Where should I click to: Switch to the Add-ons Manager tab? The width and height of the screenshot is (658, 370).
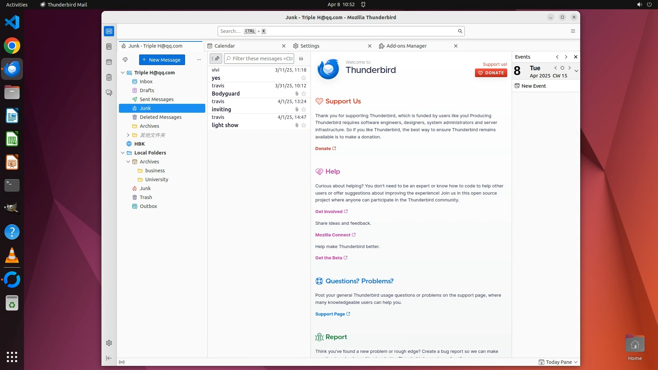(x=406, y=46)
